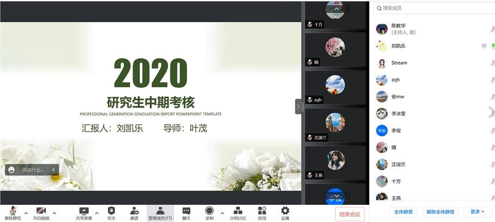Viewport: 495px width, 222px height.
Task: Unmute microphone via 解除静音
Action: click(x=13, y=211)
